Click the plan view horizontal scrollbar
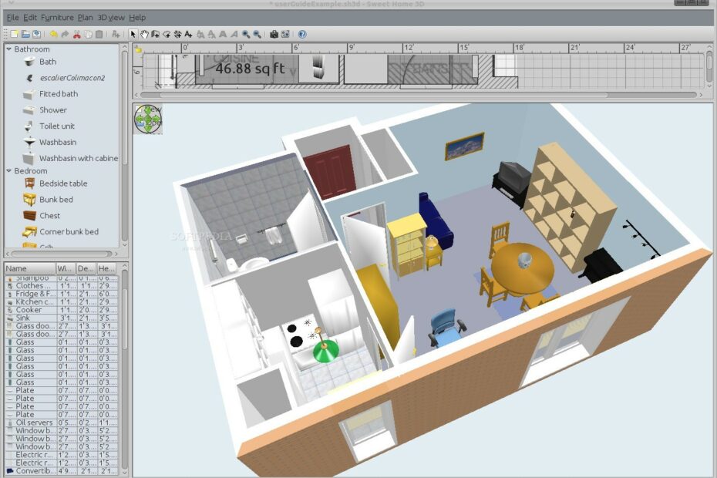The width and height of the screenshot is (717, 478). click(x=419, y=95)
